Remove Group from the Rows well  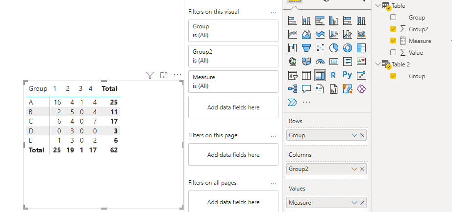coord(362,135)
